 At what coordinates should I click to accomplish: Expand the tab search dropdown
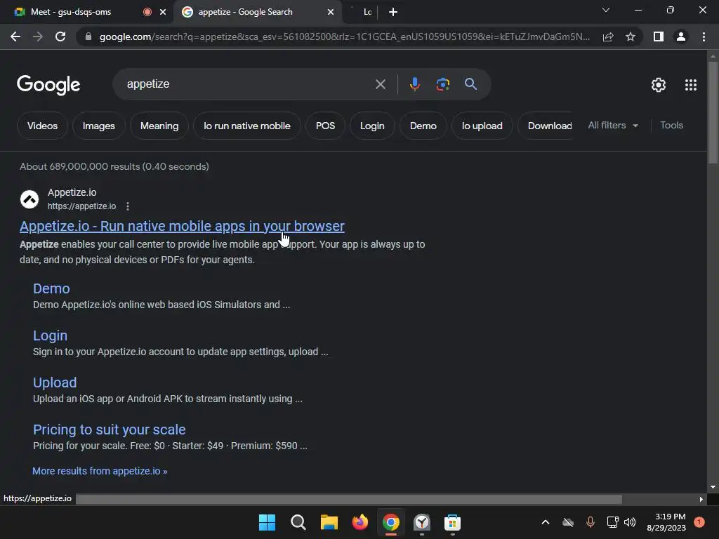(x=606, y=10)
